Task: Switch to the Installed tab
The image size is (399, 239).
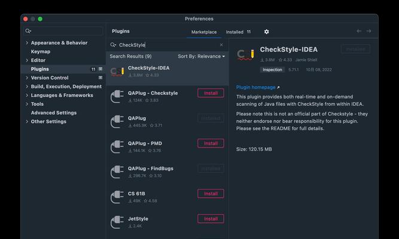Action: [x=238, y=32]
